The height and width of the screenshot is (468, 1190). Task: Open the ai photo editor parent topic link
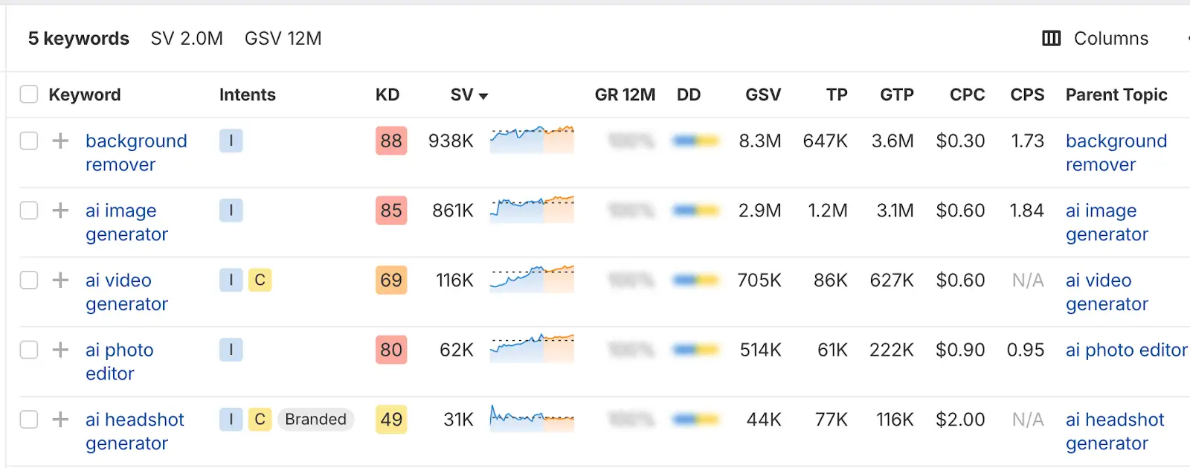pyautogui.click(x=1126, y=350)
